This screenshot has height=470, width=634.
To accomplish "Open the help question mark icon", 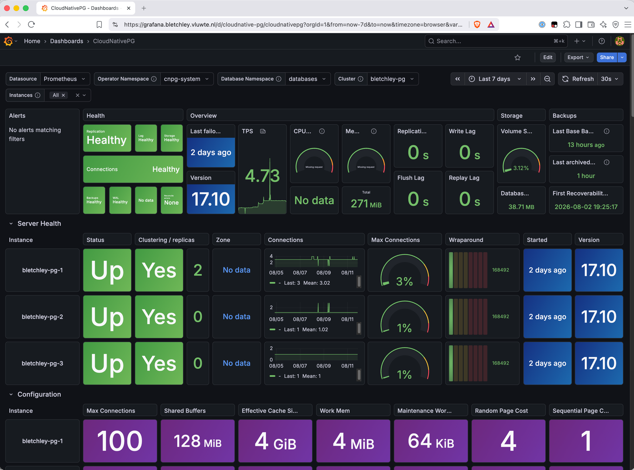I will tap(602, 41).
